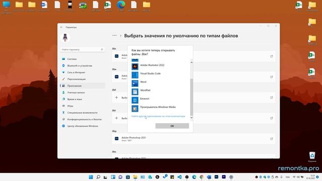Switch to Settings gear on taskbar
Viewport: 322px width, 181px height.
click(231, 177)
